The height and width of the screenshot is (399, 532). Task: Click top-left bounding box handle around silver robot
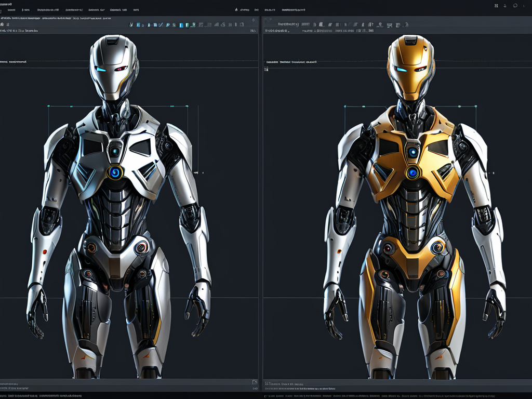click(48, 106)
